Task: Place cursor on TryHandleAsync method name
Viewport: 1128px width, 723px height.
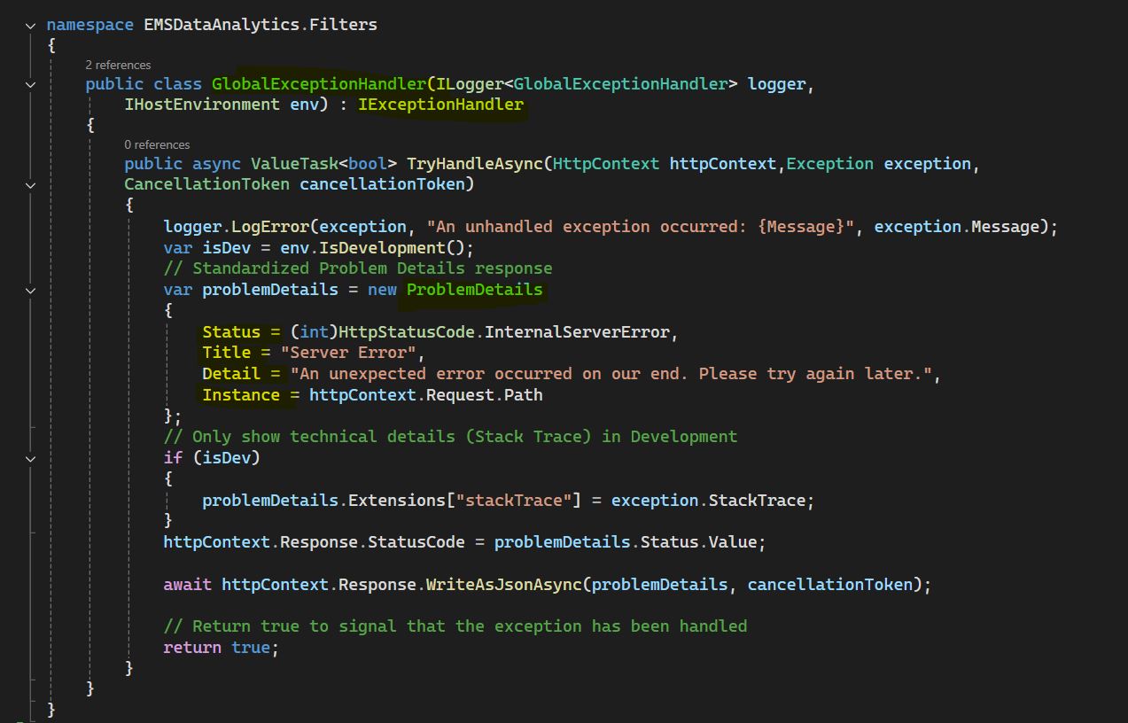Action: click(x=475, y=164)
